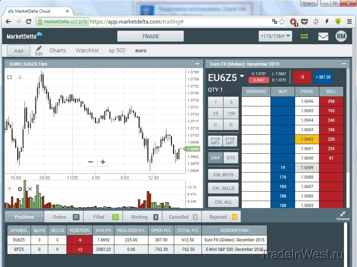Click the yellow 1.0692 price cell
357x267 pixels.
pyautogui.click(x=307, y=139)
